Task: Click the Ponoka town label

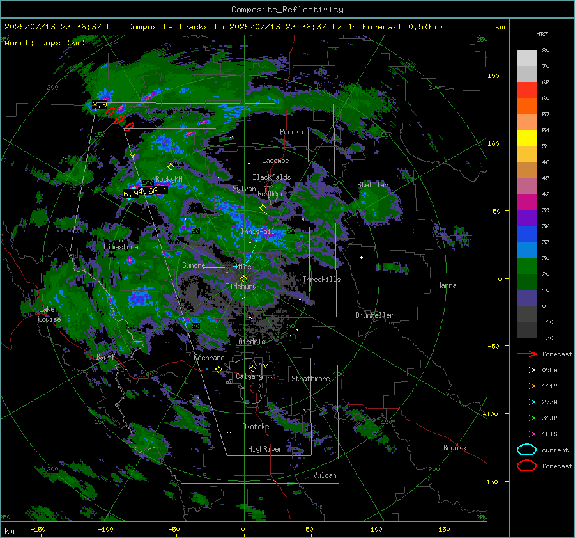Action: (x=291, y=132)
